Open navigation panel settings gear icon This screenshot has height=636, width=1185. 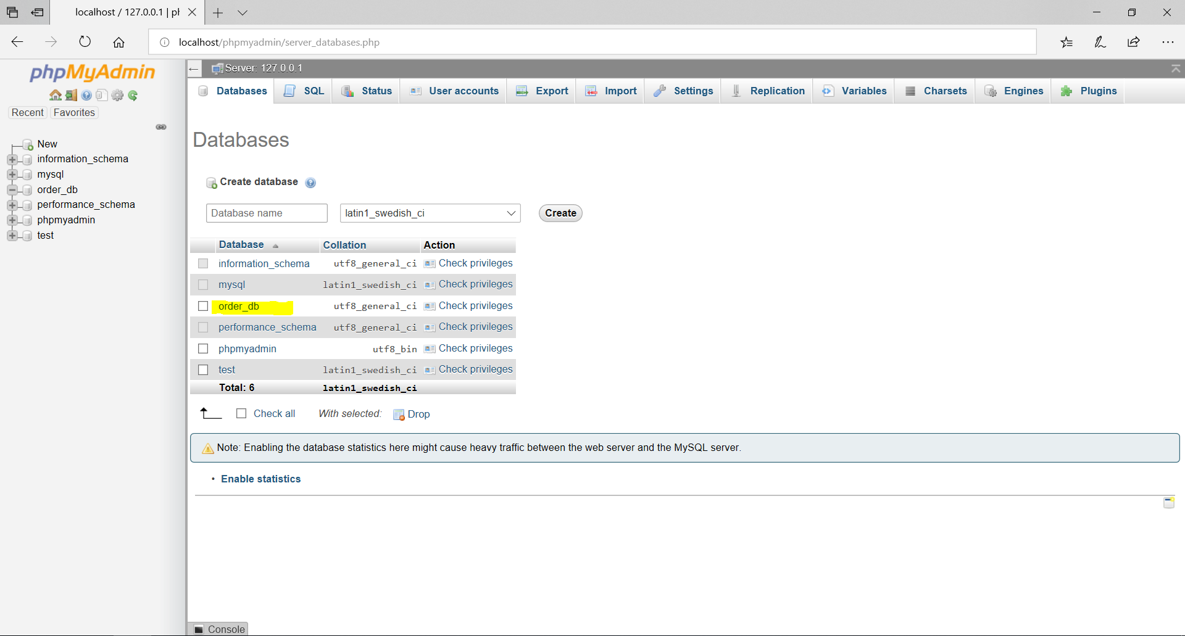(117, 96)
